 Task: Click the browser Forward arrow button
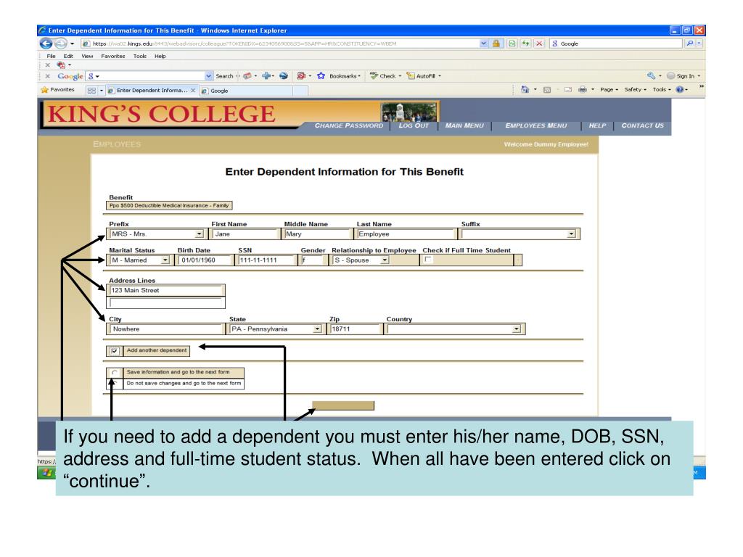pos(61,44)
